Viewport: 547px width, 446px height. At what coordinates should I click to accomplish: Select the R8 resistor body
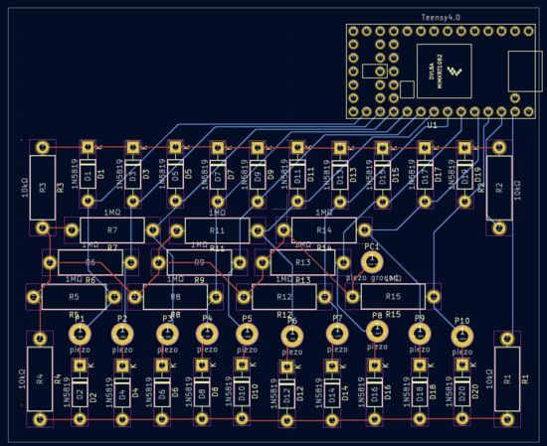pos(175,297)
